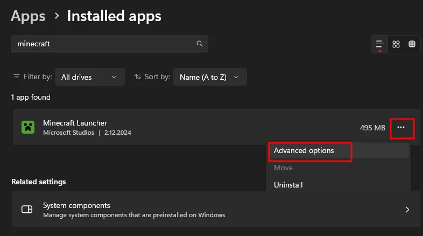Click the Installed apps breadcrumb title
Viewport: 423px width, 236px height.
coord(114,16)
